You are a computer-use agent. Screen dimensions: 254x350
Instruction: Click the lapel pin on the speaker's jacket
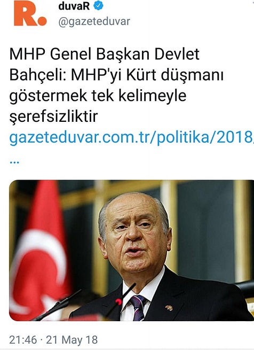coord(169,308)
